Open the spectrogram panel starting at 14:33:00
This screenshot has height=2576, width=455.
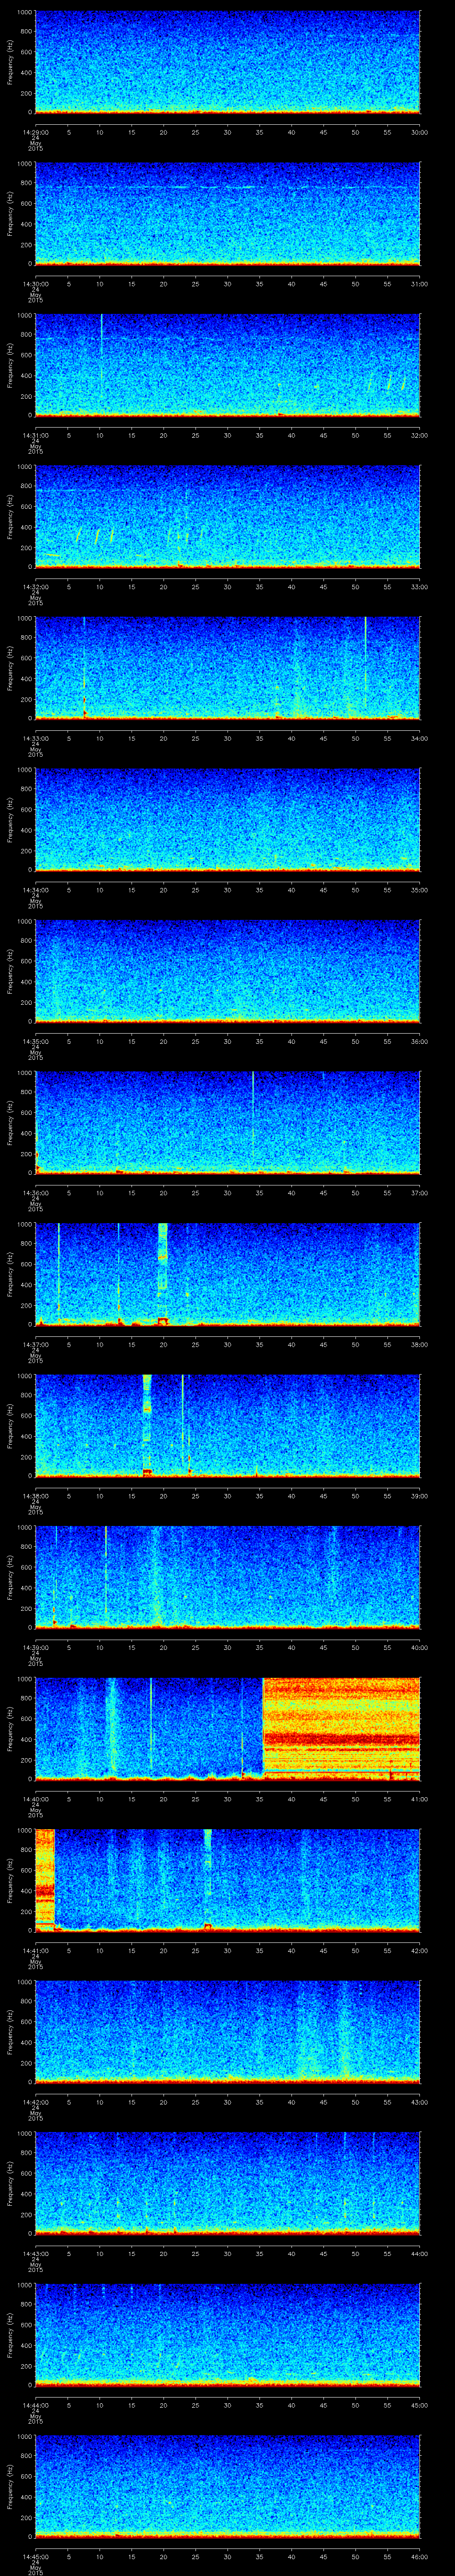pyautogui.click(x=227, y=668)
